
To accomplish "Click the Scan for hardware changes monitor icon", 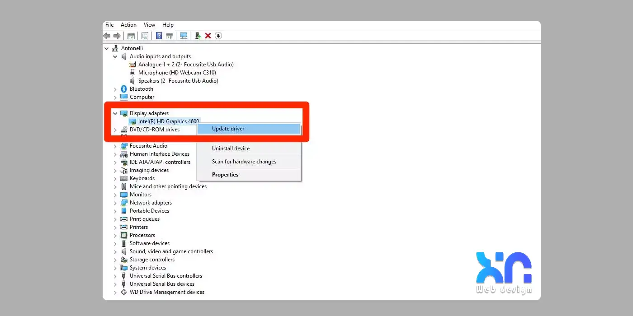I will pyautogui.click(x=184, y=36).
